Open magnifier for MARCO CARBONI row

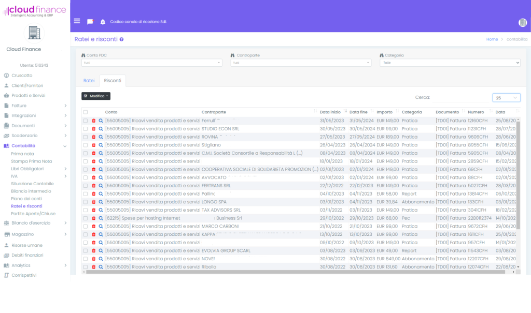click(101, 226)
